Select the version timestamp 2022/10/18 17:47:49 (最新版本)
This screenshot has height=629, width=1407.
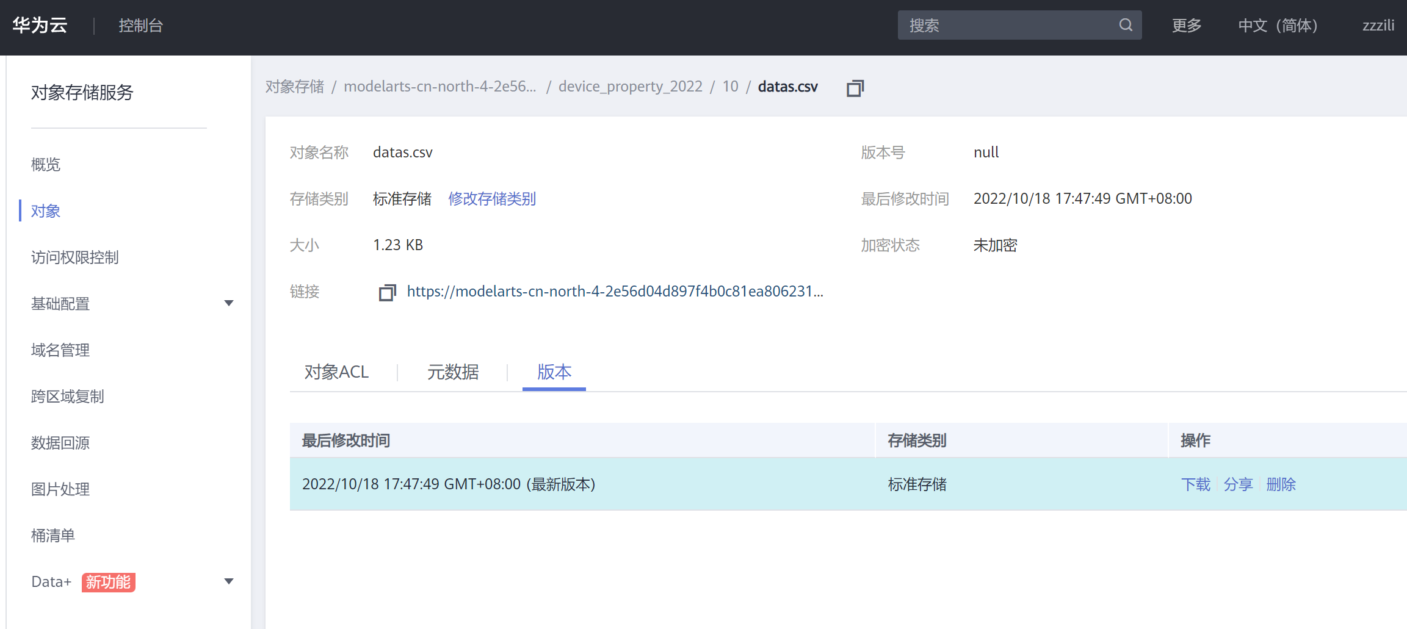click(x=449, y=484)
